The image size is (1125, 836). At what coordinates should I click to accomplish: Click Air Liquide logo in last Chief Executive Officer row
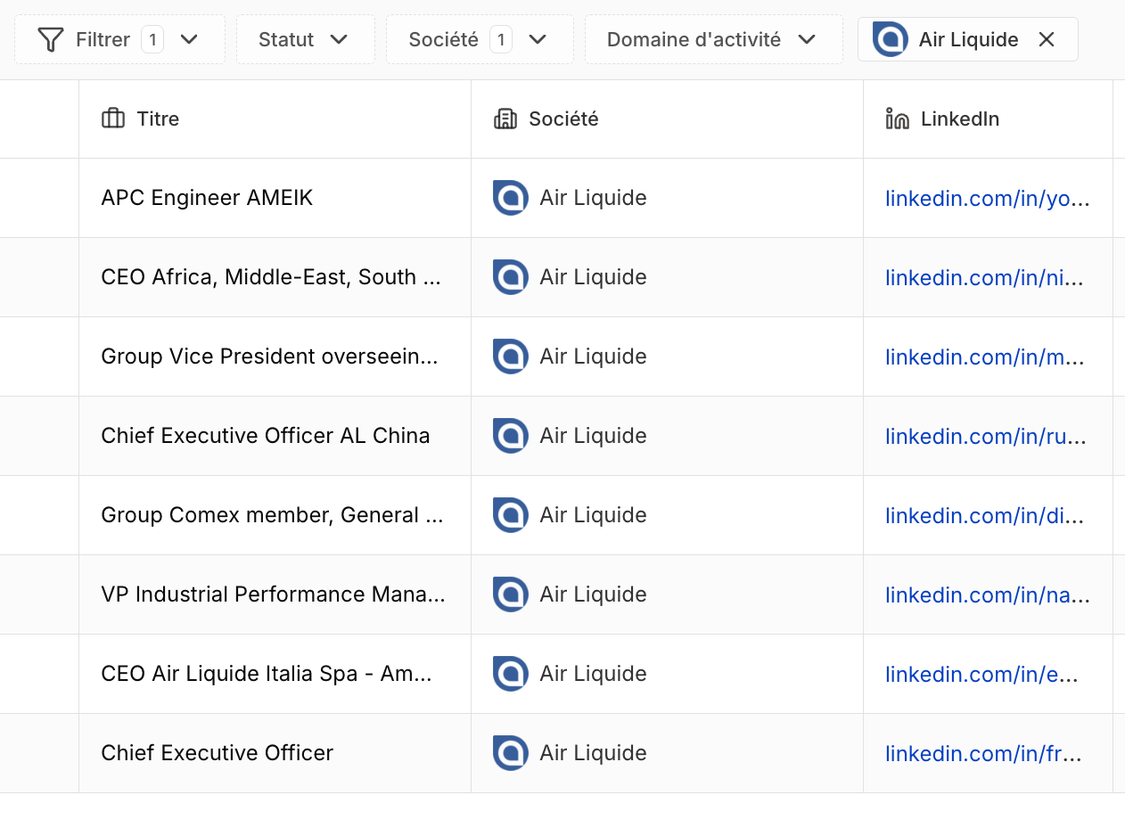511,753
